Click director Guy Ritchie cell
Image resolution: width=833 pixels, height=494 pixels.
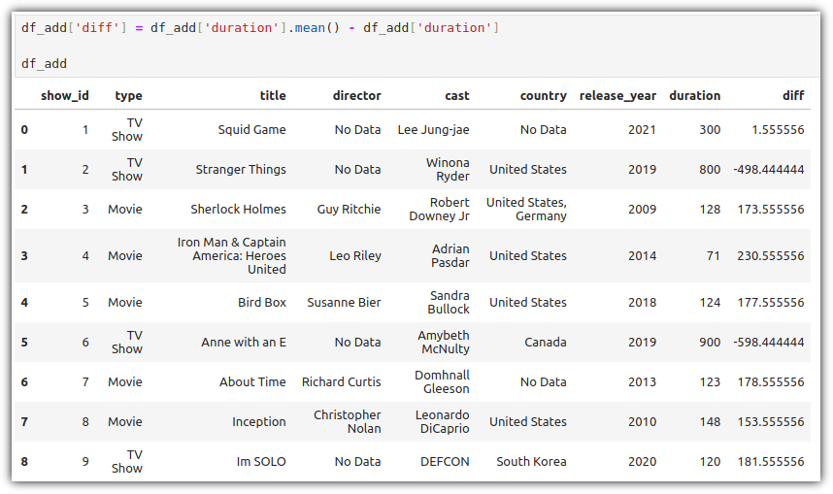point(349,210)
